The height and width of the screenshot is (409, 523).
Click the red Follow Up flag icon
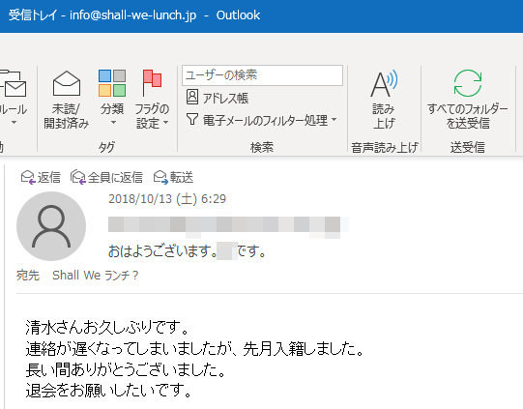point(152,83)
